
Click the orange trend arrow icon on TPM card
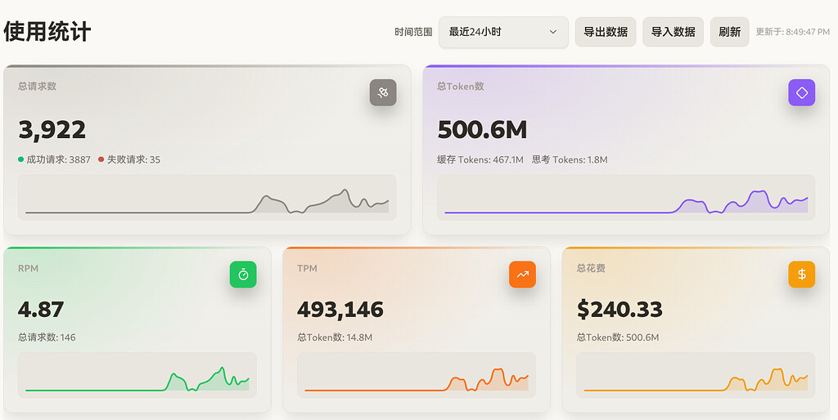522,275
